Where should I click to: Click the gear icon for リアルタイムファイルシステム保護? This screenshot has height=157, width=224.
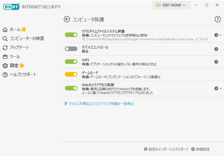pos(216,35)
